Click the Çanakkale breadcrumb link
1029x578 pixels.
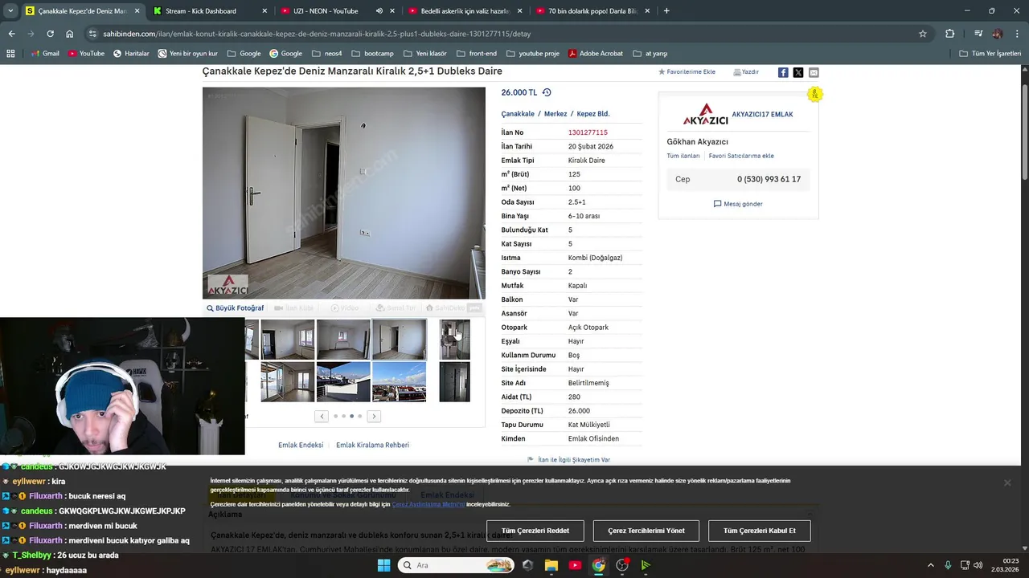(x=518, y=114)
